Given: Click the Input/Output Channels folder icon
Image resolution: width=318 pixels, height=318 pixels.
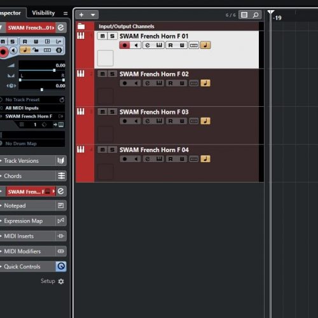Looking at the screenshot, I should (81, 26).
